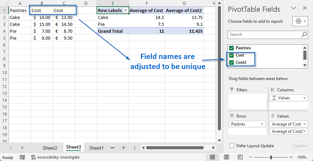Open zoom dialog via 100% label
This screenshot has height=161, width=313.
click(302, 158)
